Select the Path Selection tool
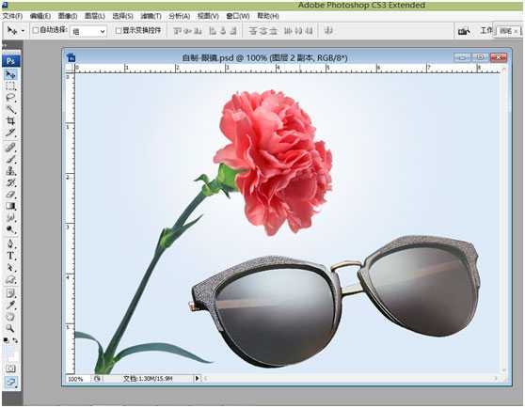This screenshot has height=408, width=525. tap(11, 268)
